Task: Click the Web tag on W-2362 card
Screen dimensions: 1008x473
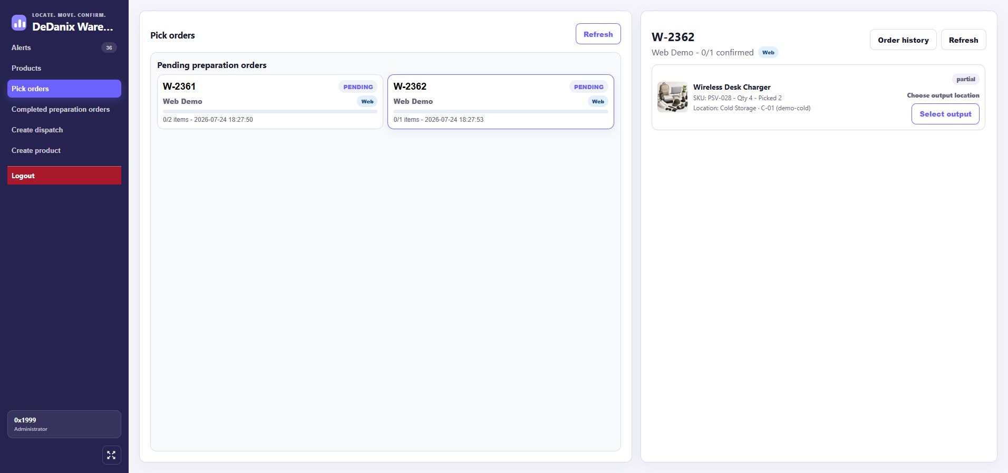Action: point(598,101)
